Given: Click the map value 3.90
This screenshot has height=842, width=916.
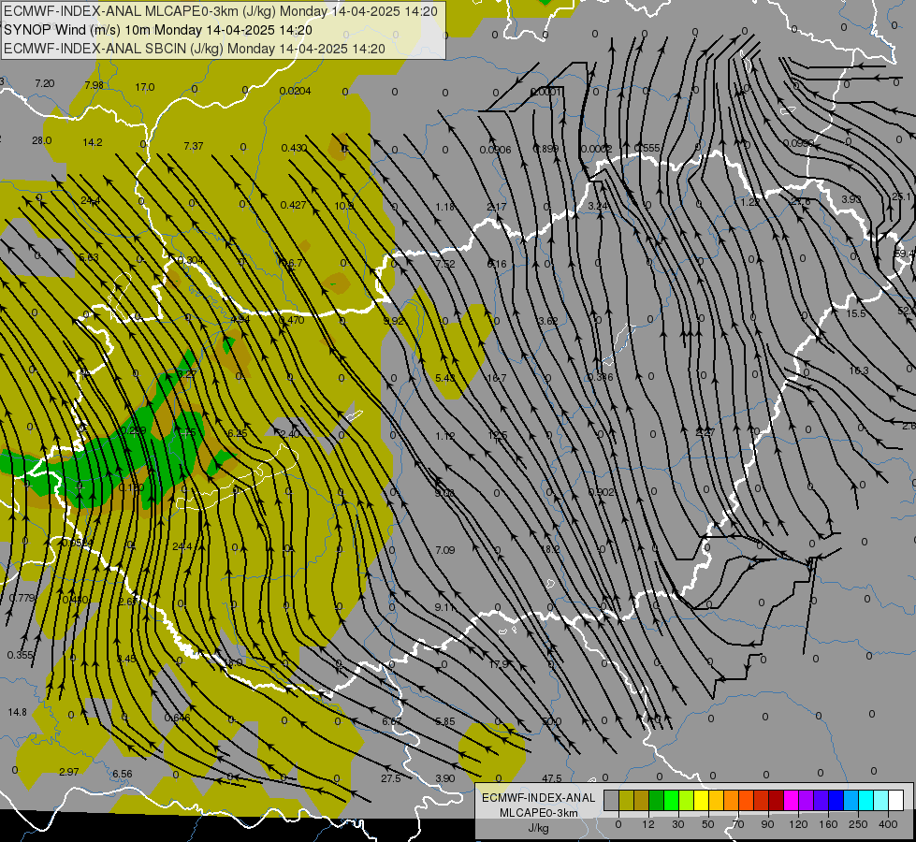Looking at the screenshot, I should coord(445,778).
